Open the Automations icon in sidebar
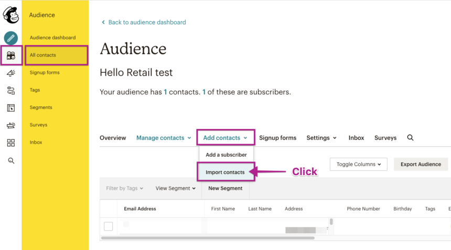Viewport: 451px width, 250px height. coord(11,91)
